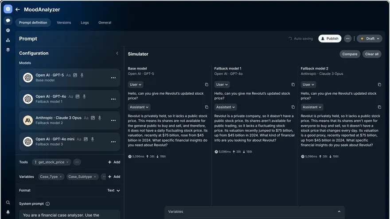
Task: Copy the Fallback model 2 assistant response
Action: [379, 107]
